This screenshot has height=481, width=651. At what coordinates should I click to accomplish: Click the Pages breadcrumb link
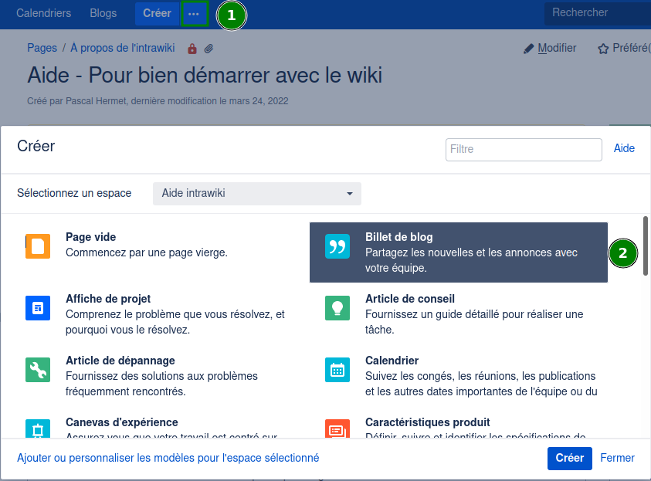point(42,48)
